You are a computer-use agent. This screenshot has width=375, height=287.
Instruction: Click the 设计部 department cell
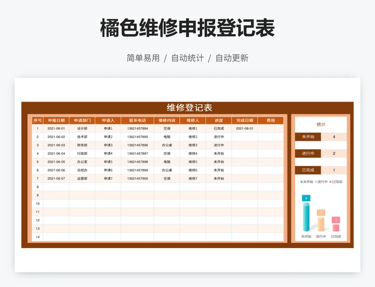click(82, 129)
